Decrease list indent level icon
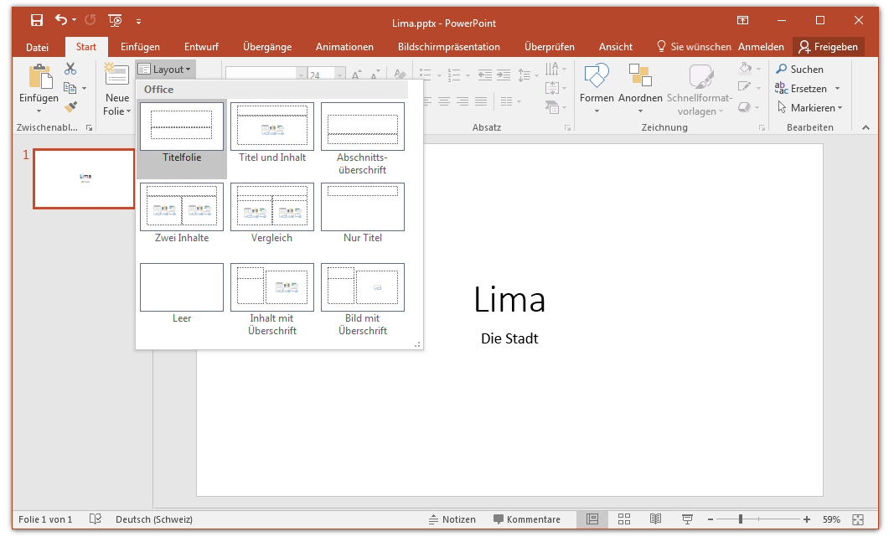This screenshot has width=894, height=542. [484, 74]
